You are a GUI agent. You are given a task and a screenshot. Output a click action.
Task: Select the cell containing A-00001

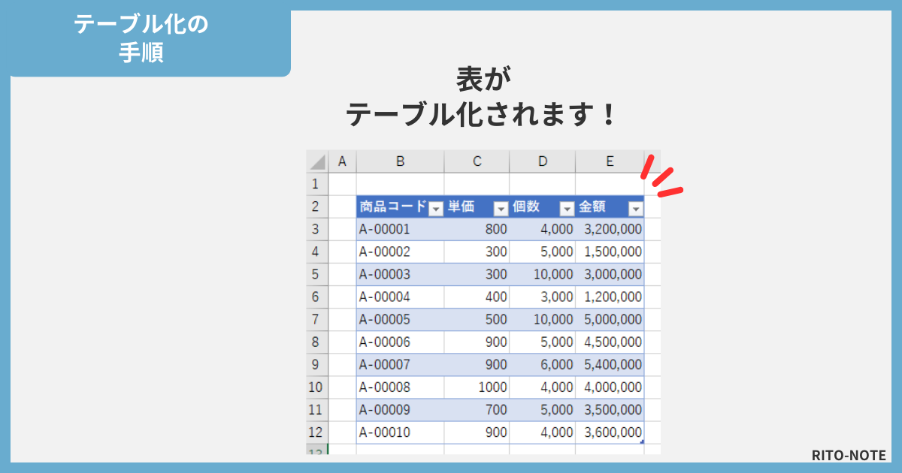coord(383,230)
